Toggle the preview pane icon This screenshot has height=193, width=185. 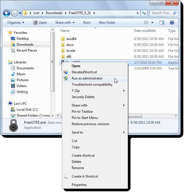point(162,23)
